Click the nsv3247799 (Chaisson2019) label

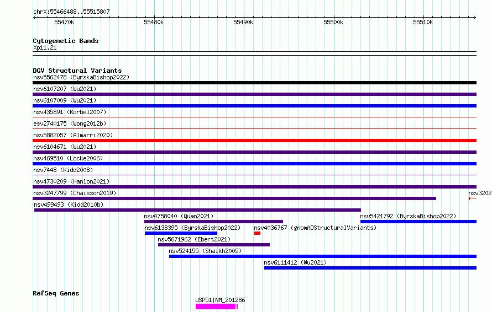point(75,193)
